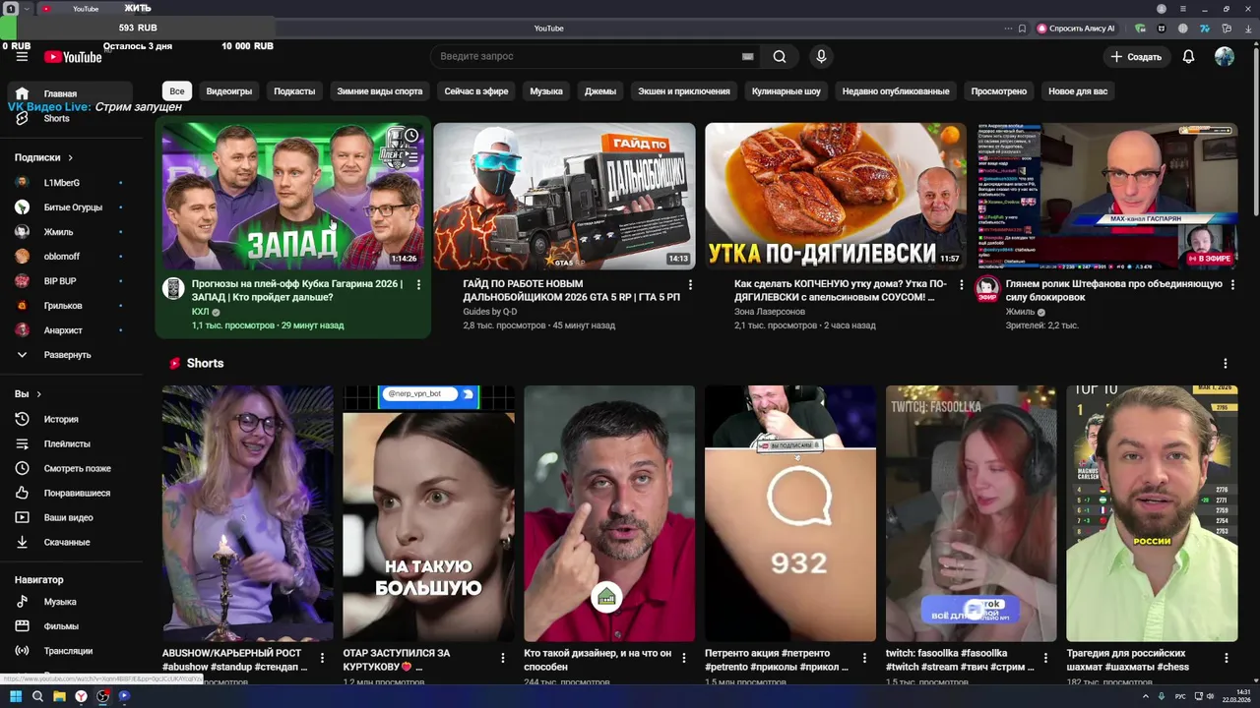
Task: Open Плейлисты in the sidebar
Action: click(69, 443)
